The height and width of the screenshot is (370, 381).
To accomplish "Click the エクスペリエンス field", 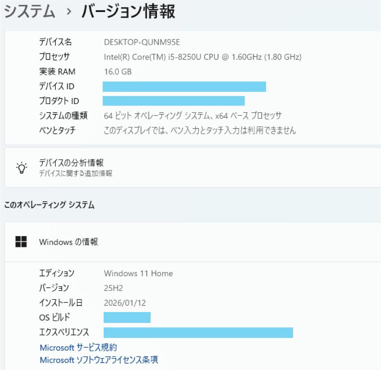I will tap(198, 332).
